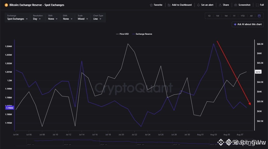Viewport: 268px width, 149px height.
Task: Click the Favorite star icon
Action: click(151, 5)
